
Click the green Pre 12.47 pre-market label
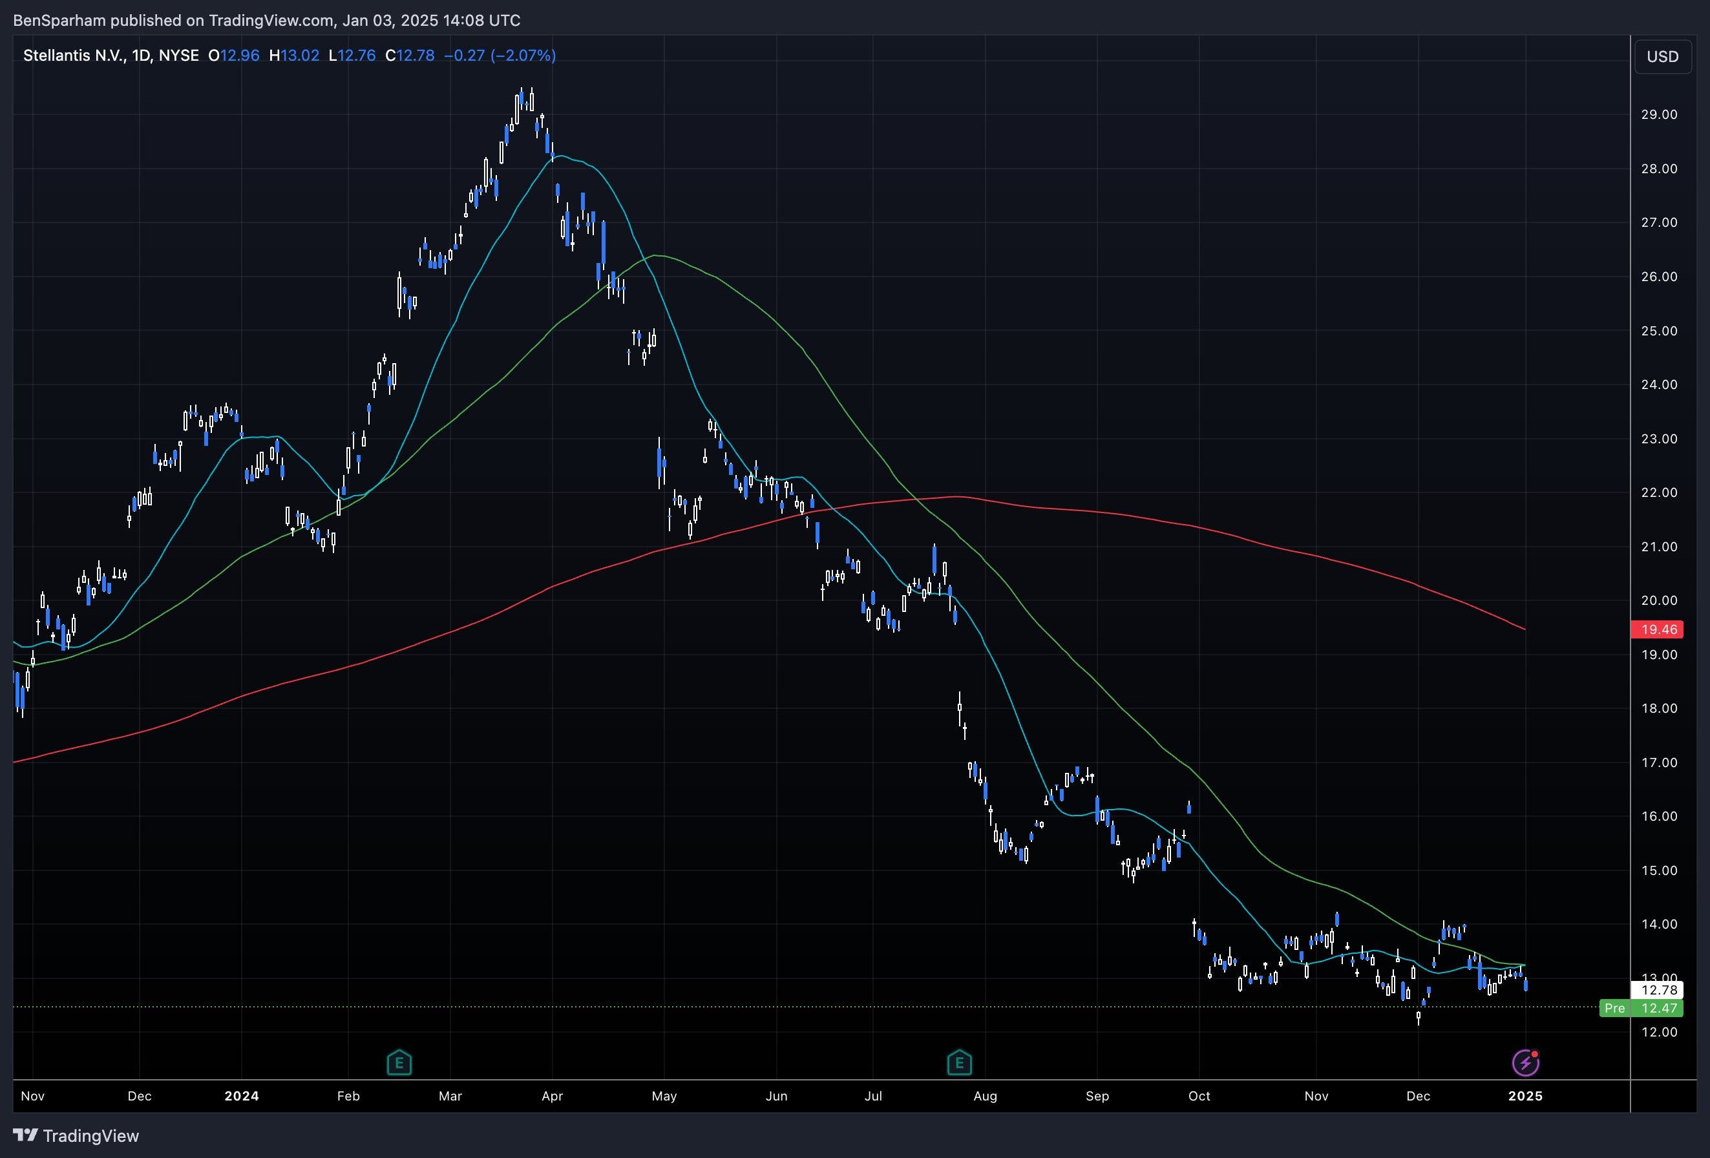click(1641, 1008)
